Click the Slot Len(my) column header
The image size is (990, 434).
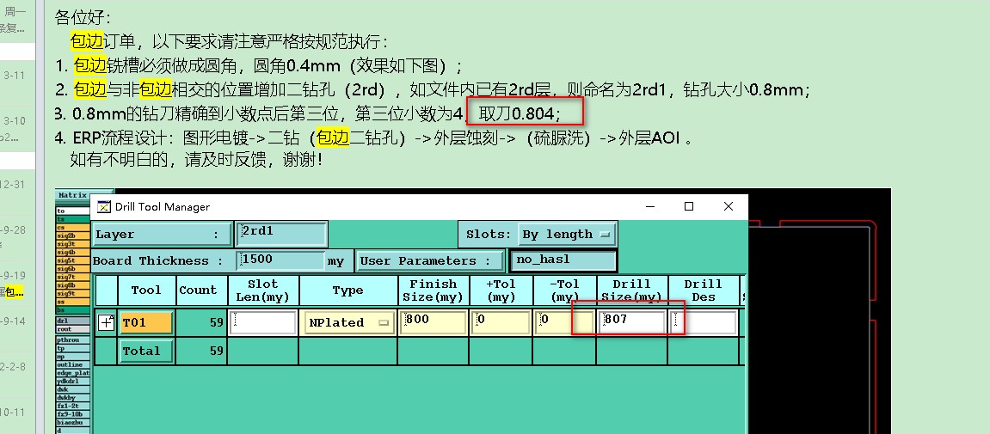pyautogui.click(x=262, y=290)
